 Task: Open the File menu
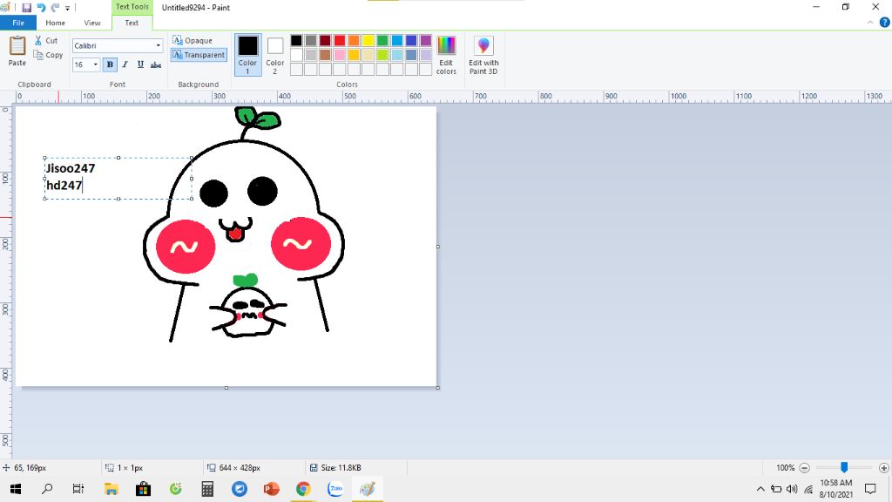click(x=18, y=23)
